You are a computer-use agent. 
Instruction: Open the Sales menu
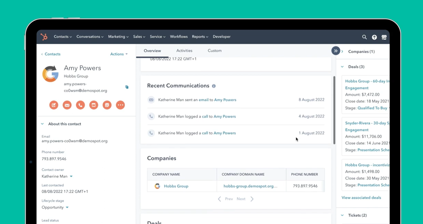[x=139, y=37]
